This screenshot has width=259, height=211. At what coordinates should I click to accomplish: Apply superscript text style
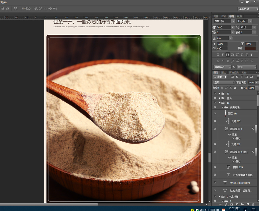click(237, 55)
